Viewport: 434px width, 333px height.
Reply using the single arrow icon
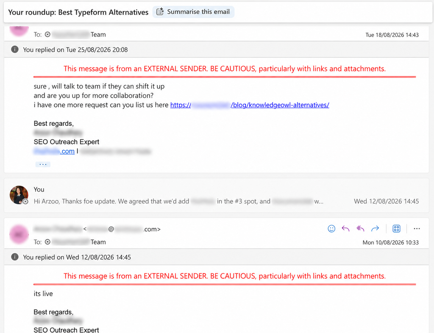345,229
